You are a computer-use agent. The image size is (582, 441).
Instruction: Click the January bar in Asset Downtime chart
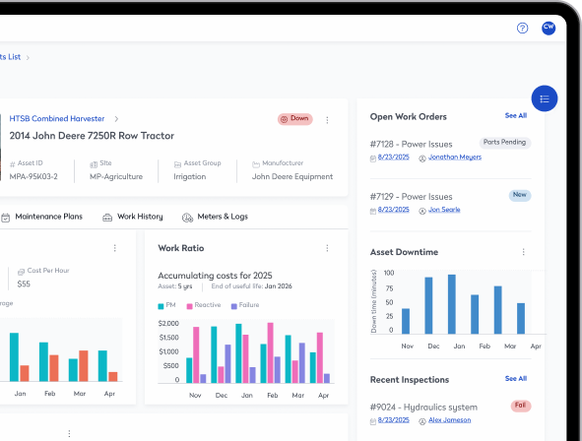click(x=452, y=304)
